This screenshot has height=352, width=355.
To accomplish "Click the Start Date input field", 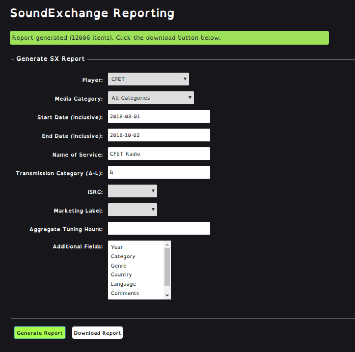I will (159, 116).
